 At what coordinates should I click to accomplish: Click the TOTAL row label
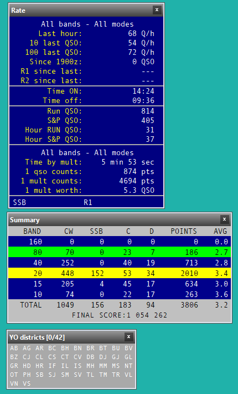click(30, 305)
